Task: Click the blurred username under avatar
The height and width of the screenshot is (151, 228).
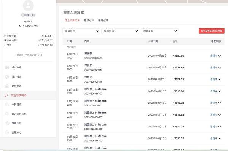Action: [x=28, y=15]
